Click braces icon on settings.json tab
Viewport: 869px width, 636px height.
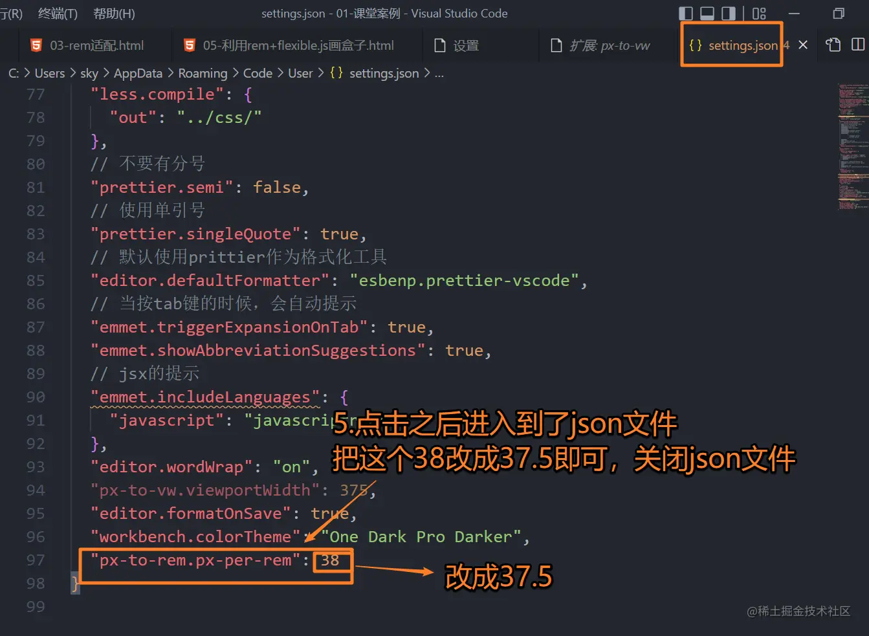click(696, 45)
